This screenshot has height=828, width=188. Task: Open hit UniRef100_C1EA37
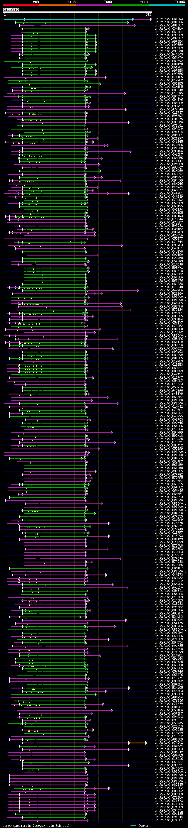[x=169, y=113]
